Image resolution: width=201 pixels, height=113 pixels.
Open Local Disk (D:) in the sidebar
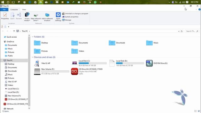click(12, 92)
